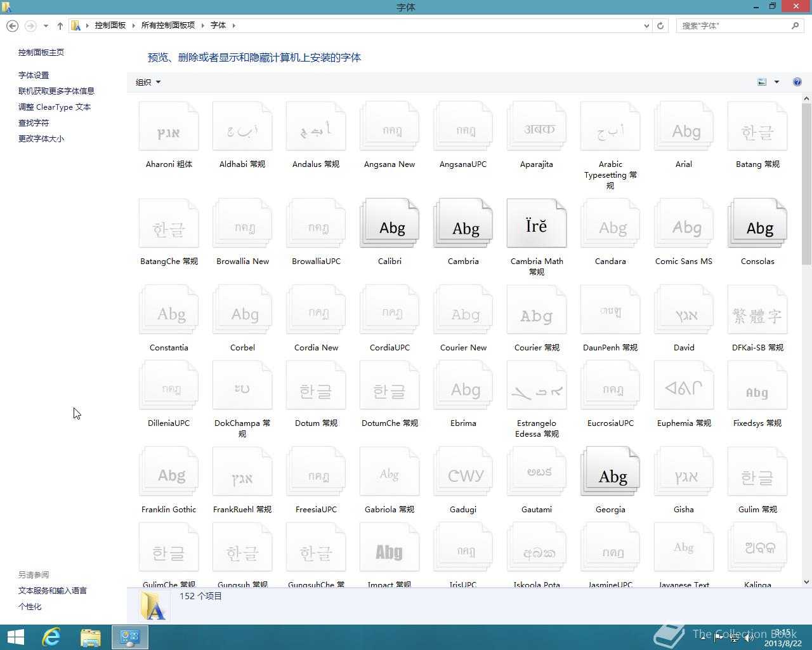Launch Internet Explorer from taskbar
Image resolution: width=812 pixels, height=650 pixels.
tap(51, 637)
